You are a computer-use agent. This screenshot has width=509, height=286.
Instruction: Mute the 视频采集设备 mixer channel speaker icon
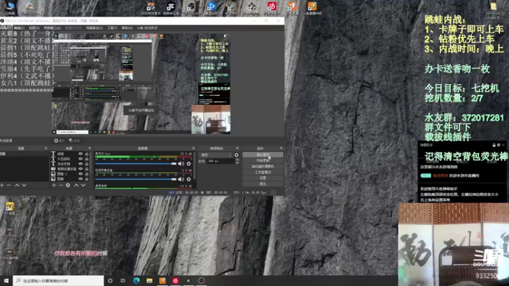tap(181, 179)
